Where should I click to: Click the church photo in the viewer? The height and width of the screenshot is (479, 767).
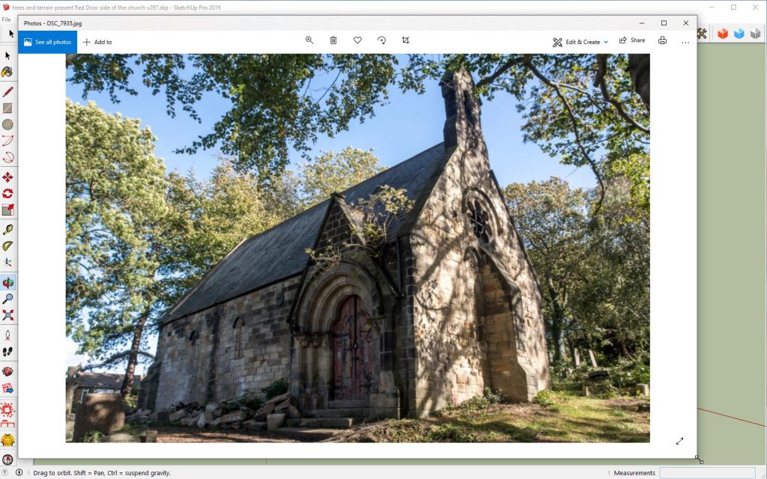(x=357, y=248)
